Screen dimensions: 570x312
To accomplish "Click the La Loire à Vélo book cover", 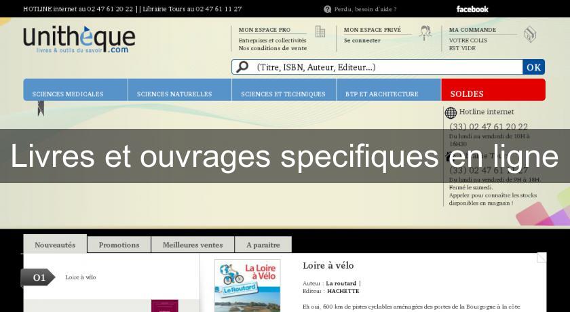I will [248, 286].
